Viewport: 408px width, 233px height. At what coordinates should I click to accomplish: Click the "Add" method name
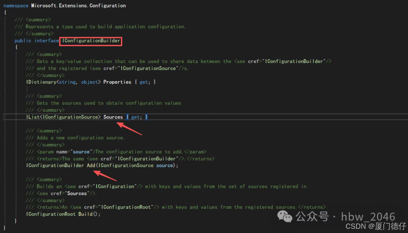(x=91, y=165)
